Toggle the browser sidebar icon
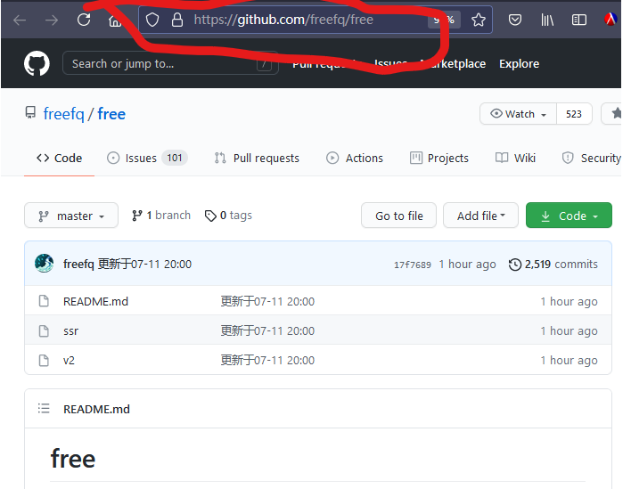This screenshot has width=631, height=489. tap(578, 20)
